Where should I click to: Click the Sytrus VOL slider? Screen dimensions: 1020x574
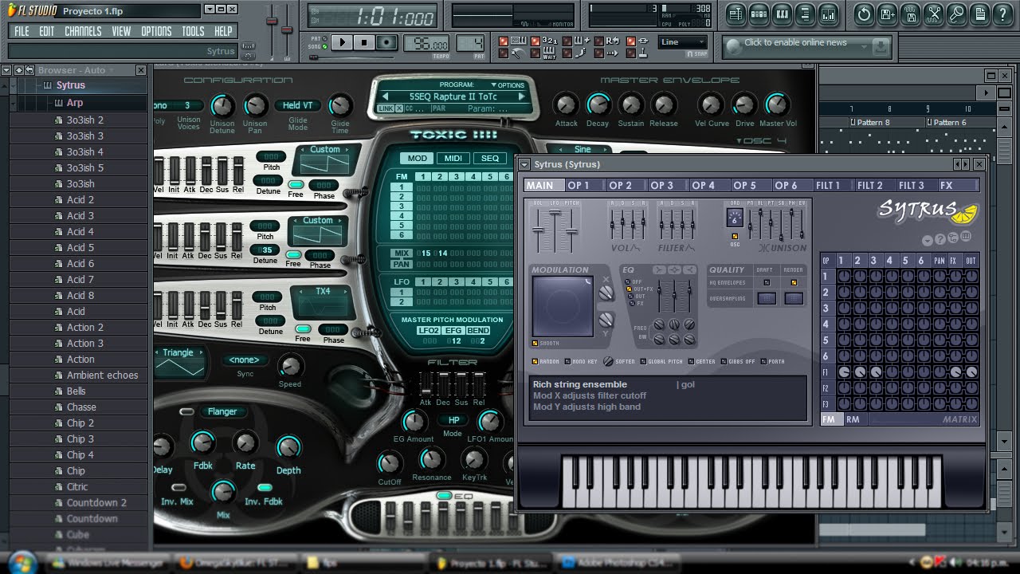click(x=538, y=230)
